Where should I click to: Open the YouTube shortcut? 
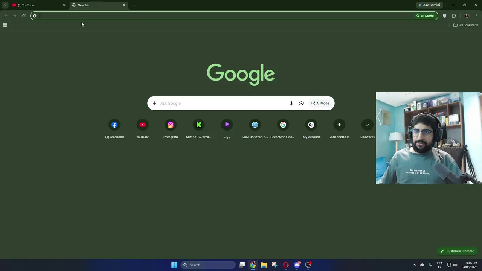(142, 129)
